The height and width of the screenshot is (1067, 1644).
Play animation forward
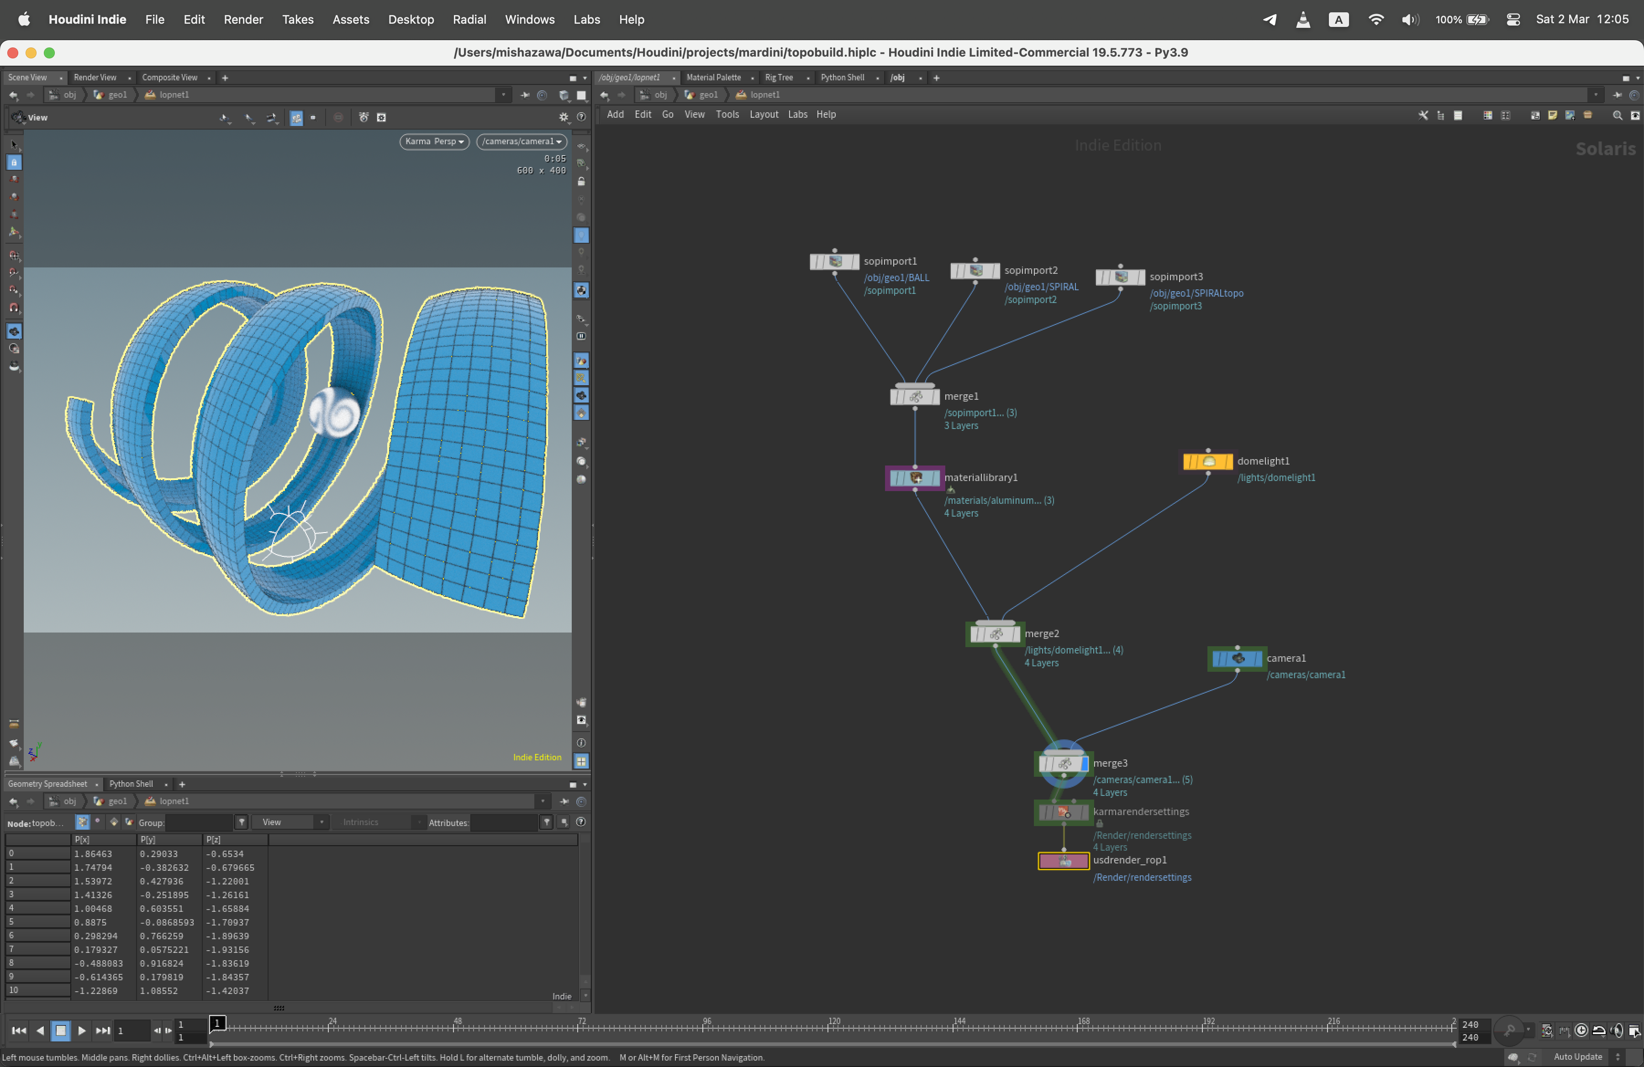[81, 1030]
